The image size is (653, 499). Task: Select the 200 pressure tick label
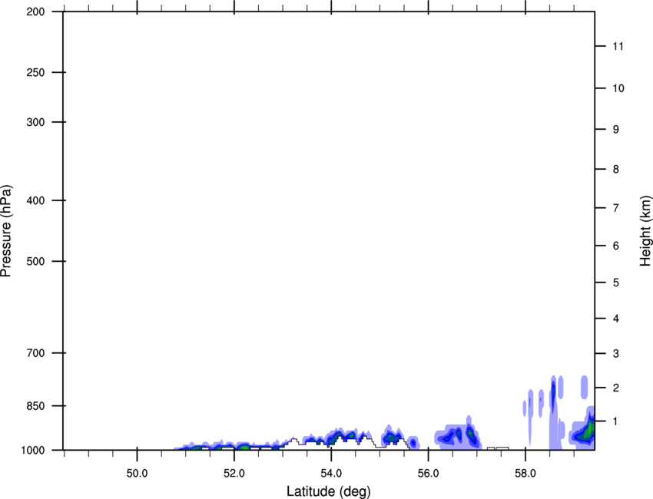click(35, 12)
